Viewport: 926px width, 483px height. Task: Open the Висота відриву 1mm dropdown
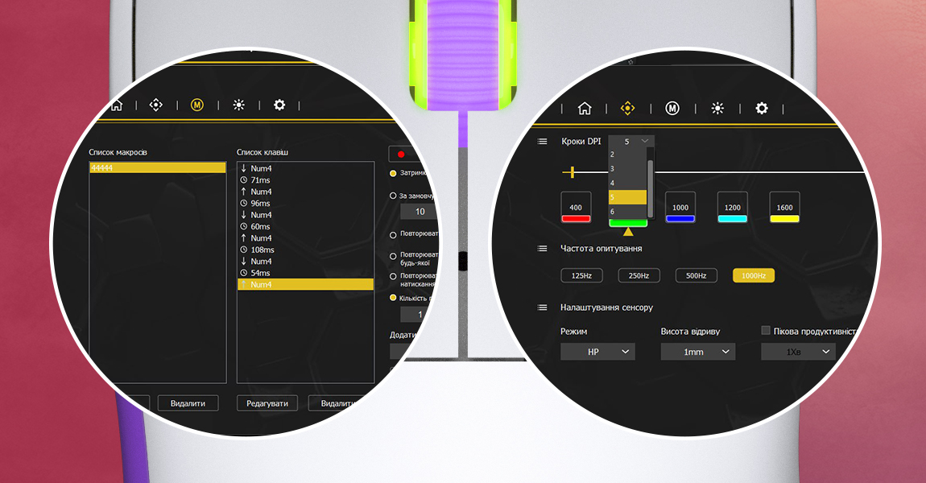[x=697, y=352]
